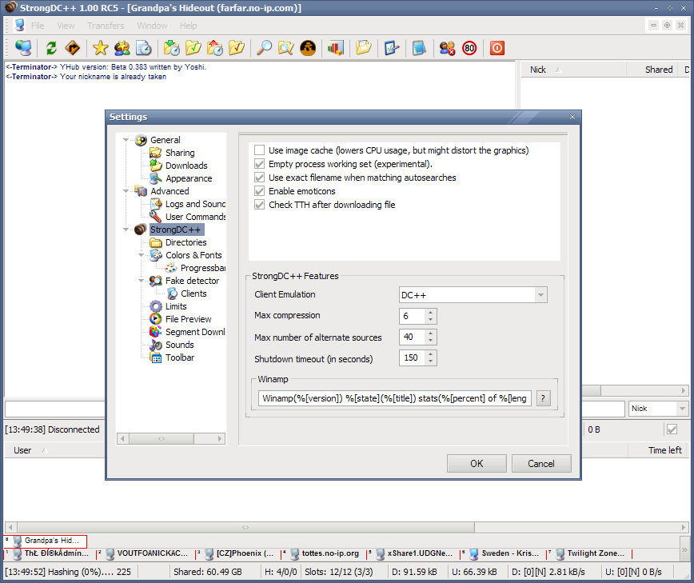Open the Progressbar settings page
Image resolution: width=694 pixels, height=583 pixels.
(x=203, y=268)
